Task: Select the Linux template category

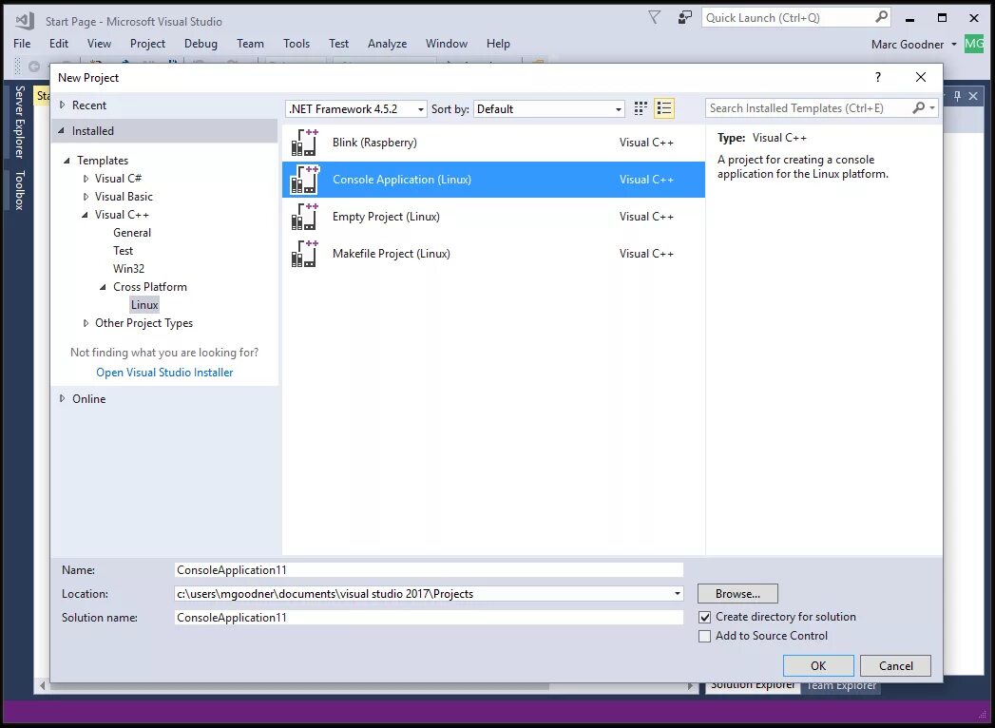Action: coord(144,305)
